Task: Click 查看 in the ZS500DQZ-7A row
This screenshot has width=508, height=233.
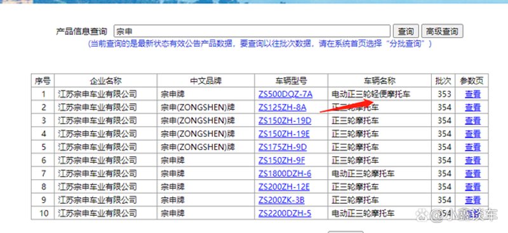Action: click(x=472, y=94)
